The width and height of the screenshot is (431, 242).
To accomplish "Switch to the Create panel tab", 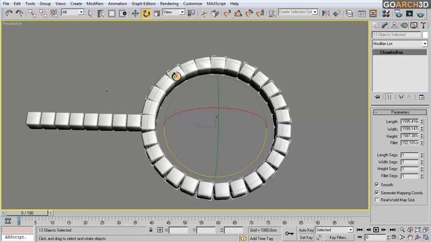I will click(x=375, y=26).
